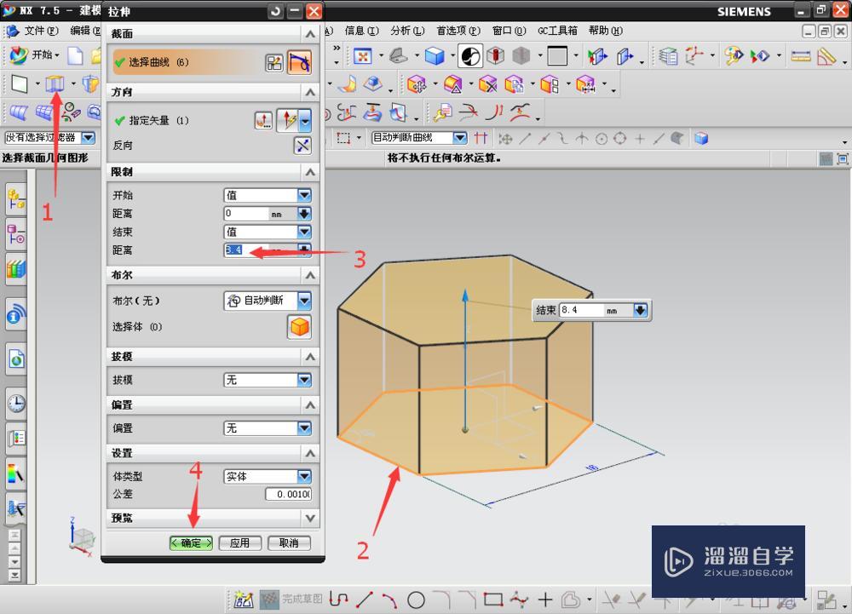Screen dimensions: 852x614
Task: Open the on-screen 结束 value options arrow
Action: pos(640,310)
